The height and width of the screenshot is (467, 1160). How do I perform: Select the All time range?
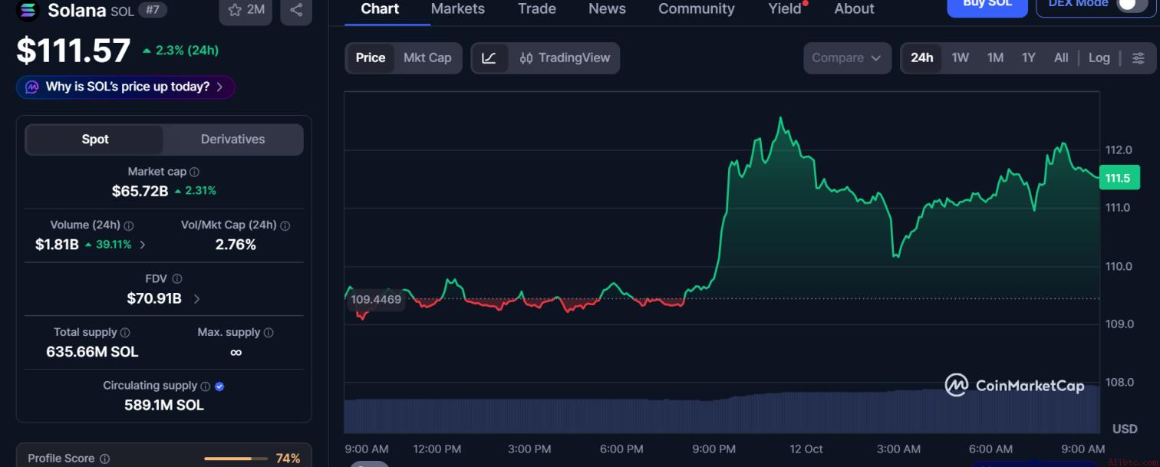[1061, 58]
